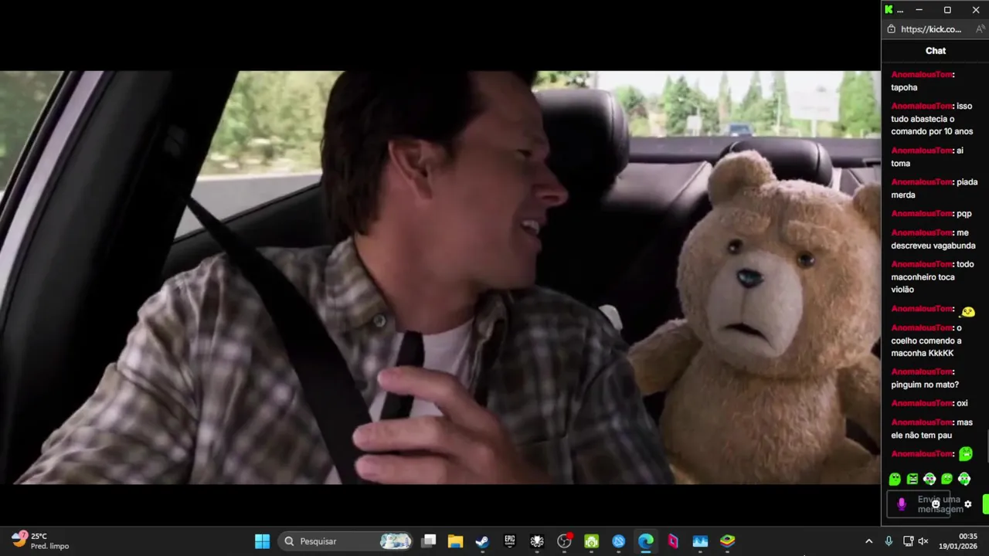The height and width of the screenshot is (556, 989).
Task: Open the Windows Start menu
Action: pos(263,541)
